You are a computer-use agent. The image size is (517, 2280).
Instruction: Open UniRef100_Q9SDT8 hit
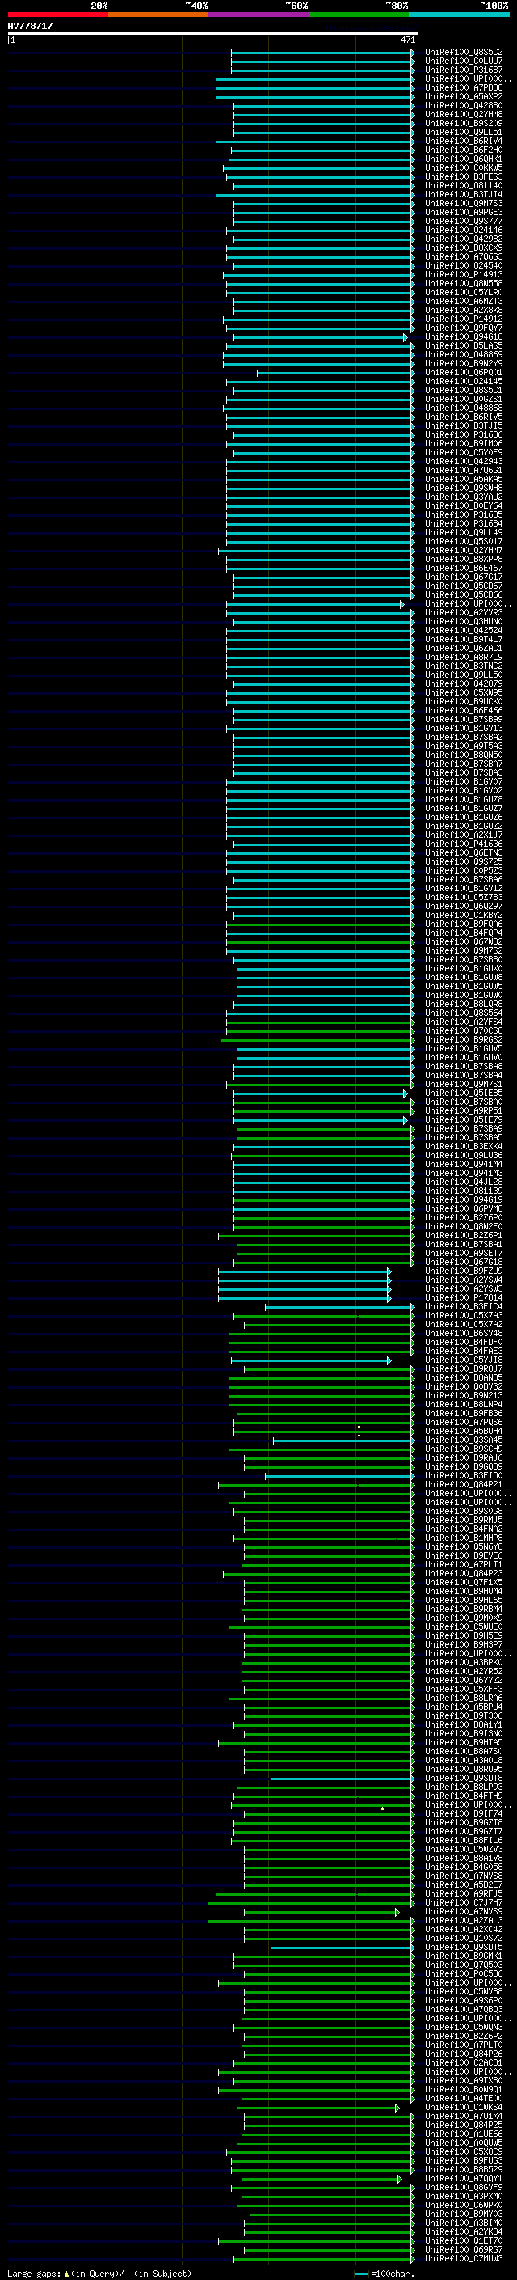(463, 1779)
